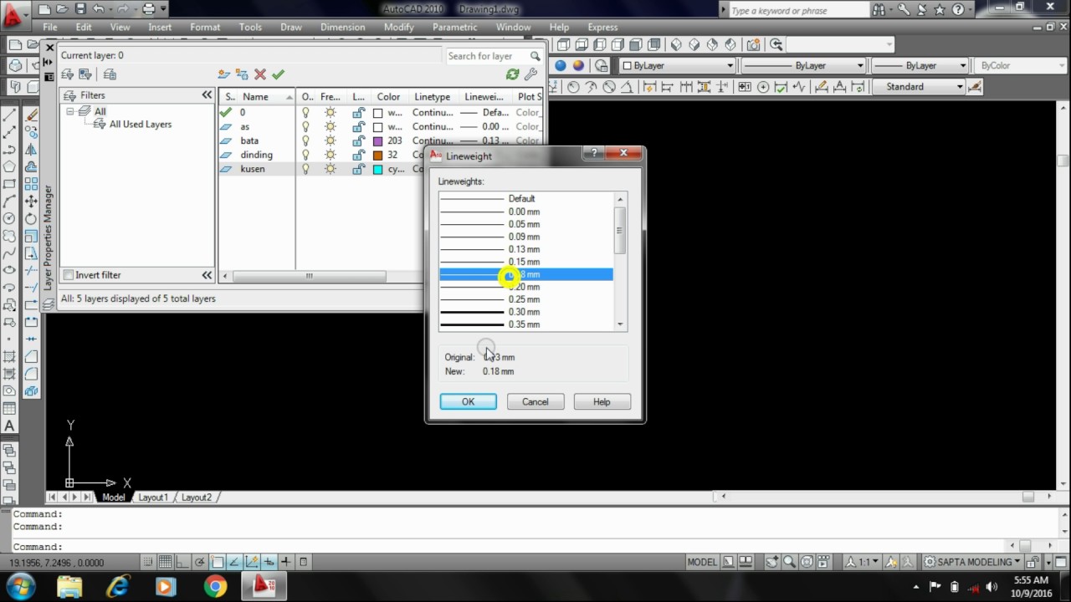Click Cancel in Lineweight dialog
Image resolution: width=1071 pixels, height=602 pixels.
tap(535, 402)
